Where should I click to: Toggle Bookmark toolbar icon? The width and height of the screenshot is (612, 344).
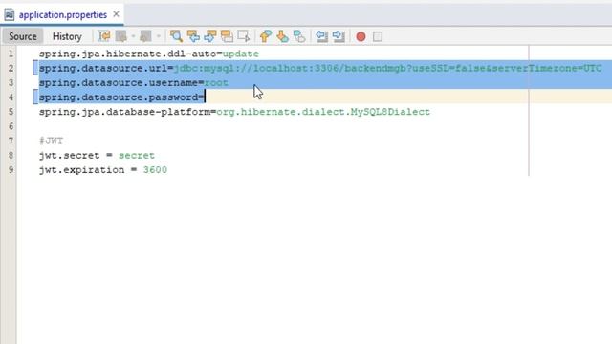pos(299,36)
